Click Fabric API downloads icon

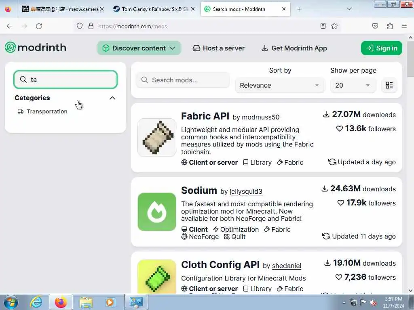point(326,114)
